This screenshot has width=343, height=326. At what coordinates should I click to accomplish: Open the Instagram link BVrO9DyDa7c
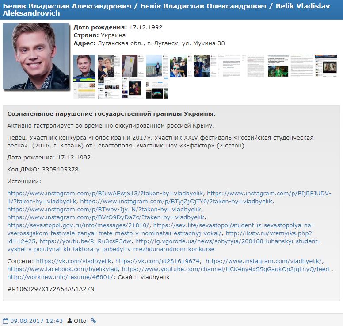(106, 217)
